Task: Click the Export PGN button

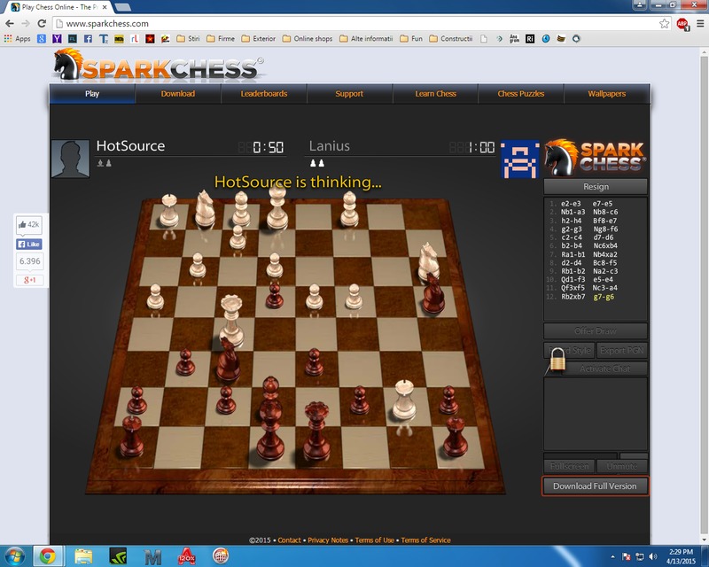Action: coord(622,351)
